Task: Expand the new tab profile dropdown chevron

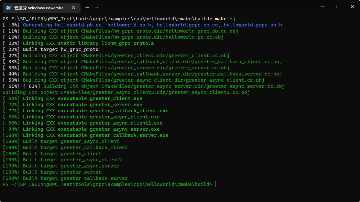Action: click(97, 7)
